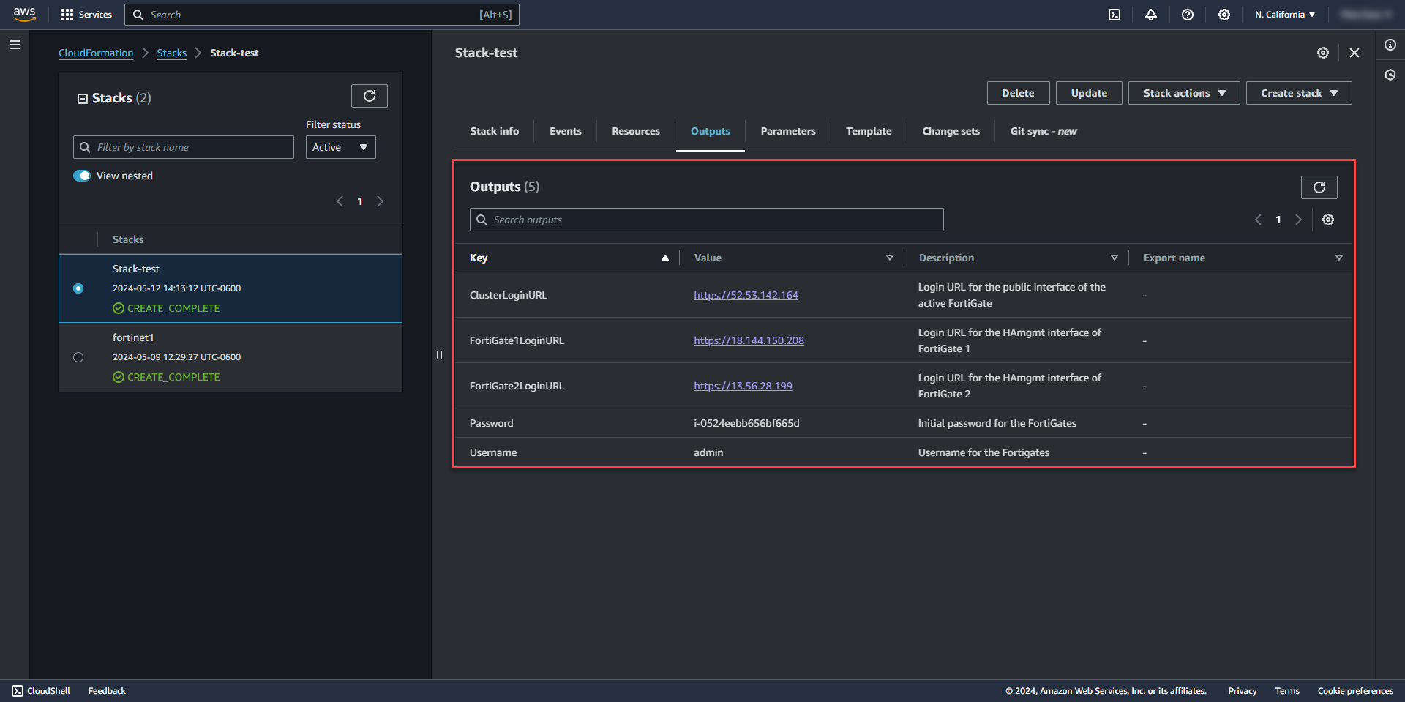This screenshot has height=702, width=1405.
Task: Open the hexagon icon in right sidebar
Action: tap(1390, 75)
